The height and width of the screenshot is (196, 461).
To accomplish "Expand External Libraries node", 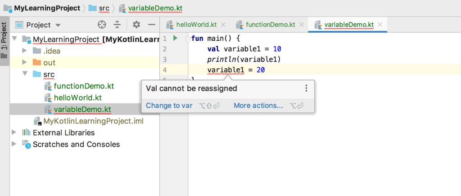I will (14, 133).
